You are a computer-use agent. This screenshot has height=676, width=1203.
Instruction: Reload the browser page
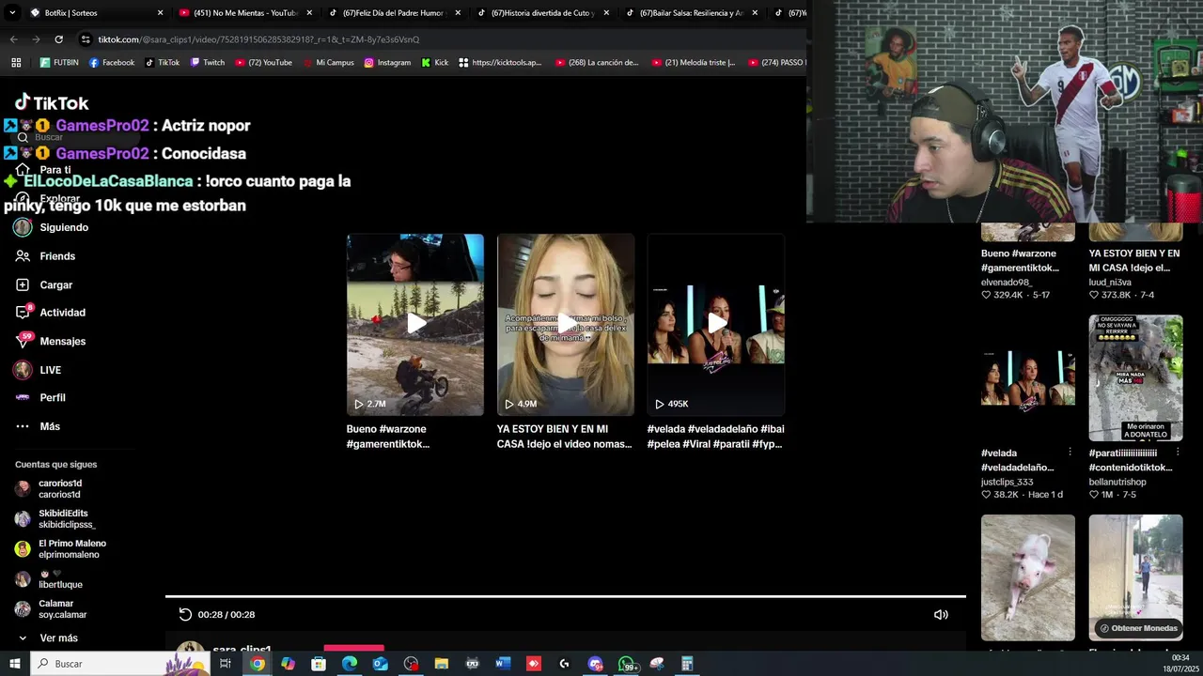click(x=58, y=39)
